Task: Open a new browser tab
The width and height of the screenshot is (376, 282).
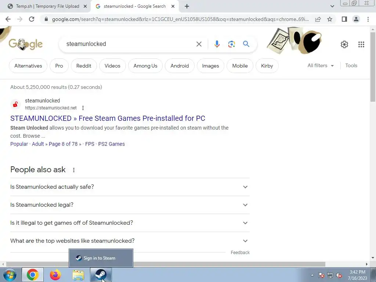Action: point(187,7)
